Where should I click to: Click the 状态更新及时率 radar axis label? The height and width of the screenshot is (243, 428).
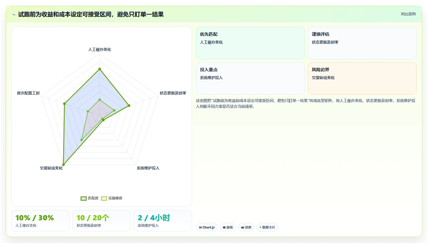click(173, 93)
